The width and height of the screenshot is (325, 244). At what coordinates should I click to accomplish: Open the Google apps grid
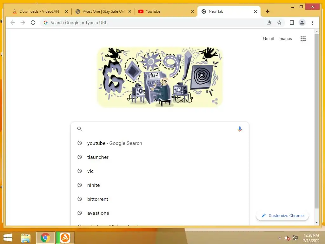pos(303,38)
